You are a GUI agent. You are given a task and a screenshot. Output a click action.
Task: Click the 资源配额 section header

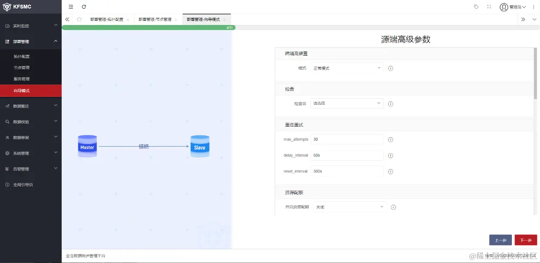pos(404,192)
